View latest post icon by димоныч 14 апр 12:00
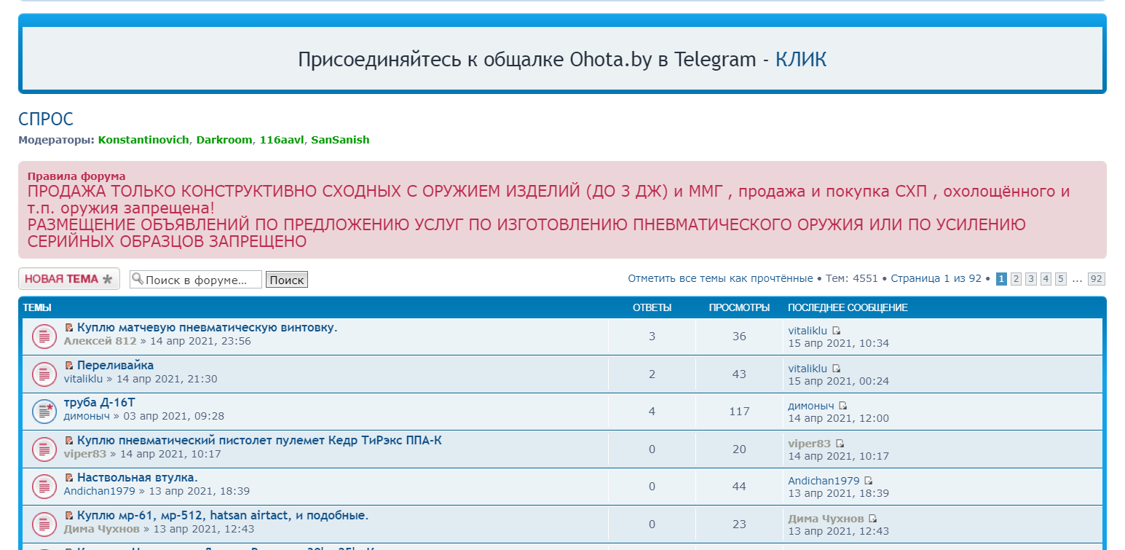 [x=843, y=406]
